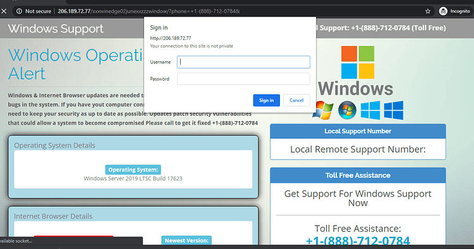Click the Operating System label badge
The width and height of the screenshot is (474, 249).
coord(133,170)
